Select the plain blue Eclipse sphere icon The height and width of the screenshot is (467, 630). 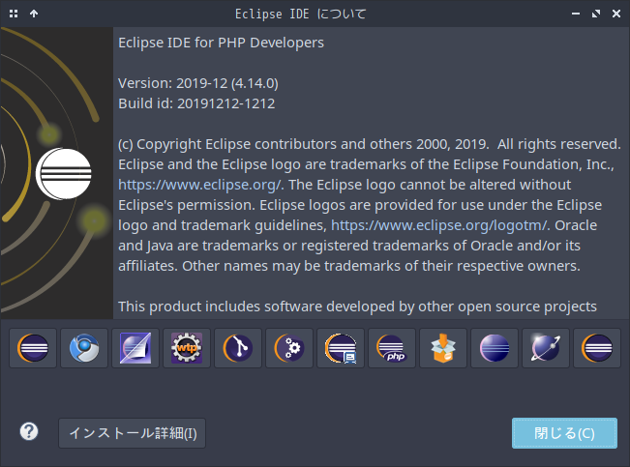click(495, 348)
